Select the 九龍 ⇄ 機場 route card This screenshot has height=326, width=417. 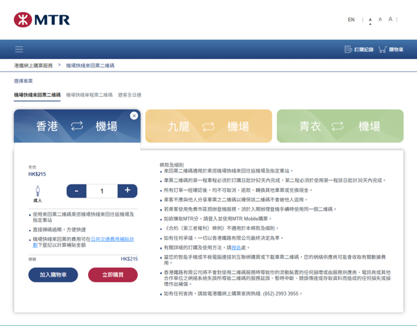(209, 126)
